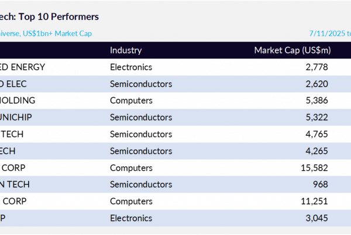Select market cap value 5,322
Screen dimensions: 351x235
(316, 117)
